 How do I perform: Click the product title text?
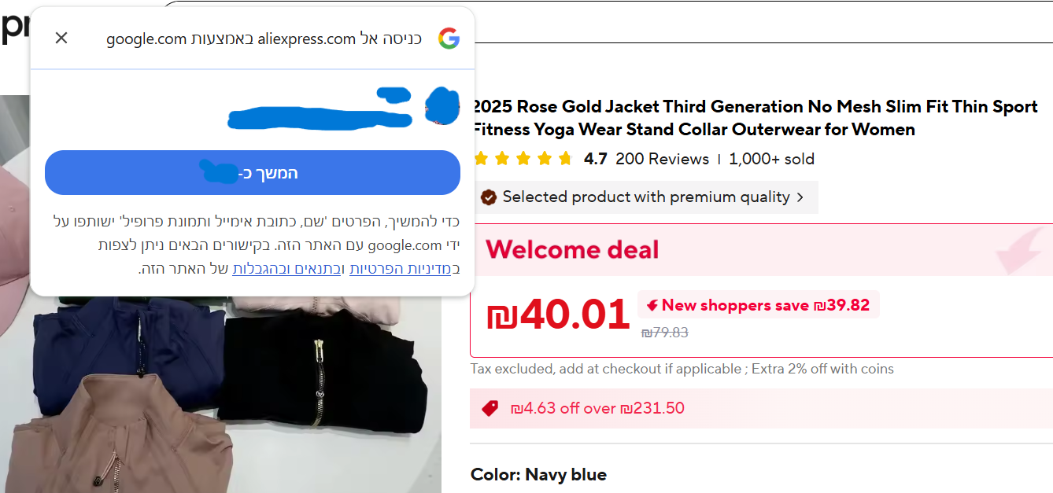tap(755, 118)
